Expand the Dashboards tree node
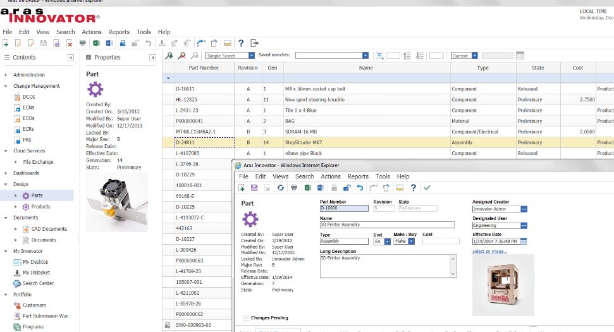This screenshot has width=614, height=332. coord(6,173)
